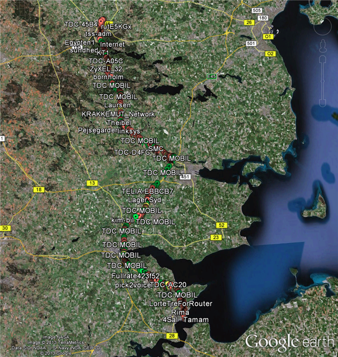Click the yellow road 18 shield
Screen dimensions: 338x357
click(x=39, y=189)
